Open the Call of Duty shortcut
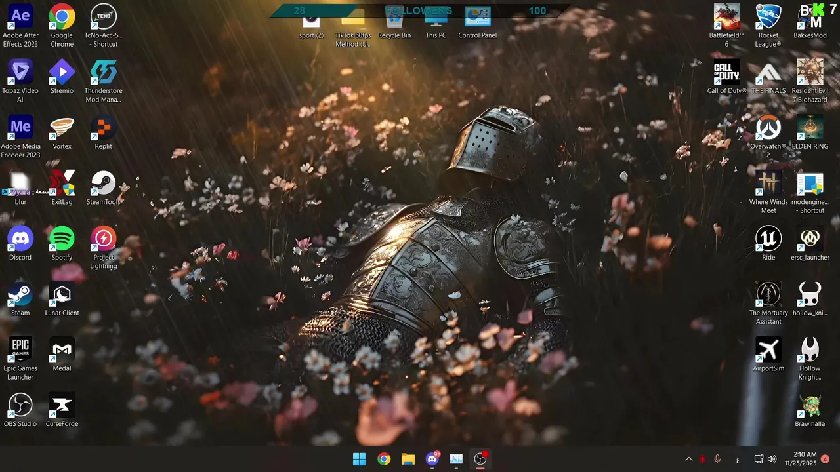The image size is (840, 472). (x=726, y=77)
